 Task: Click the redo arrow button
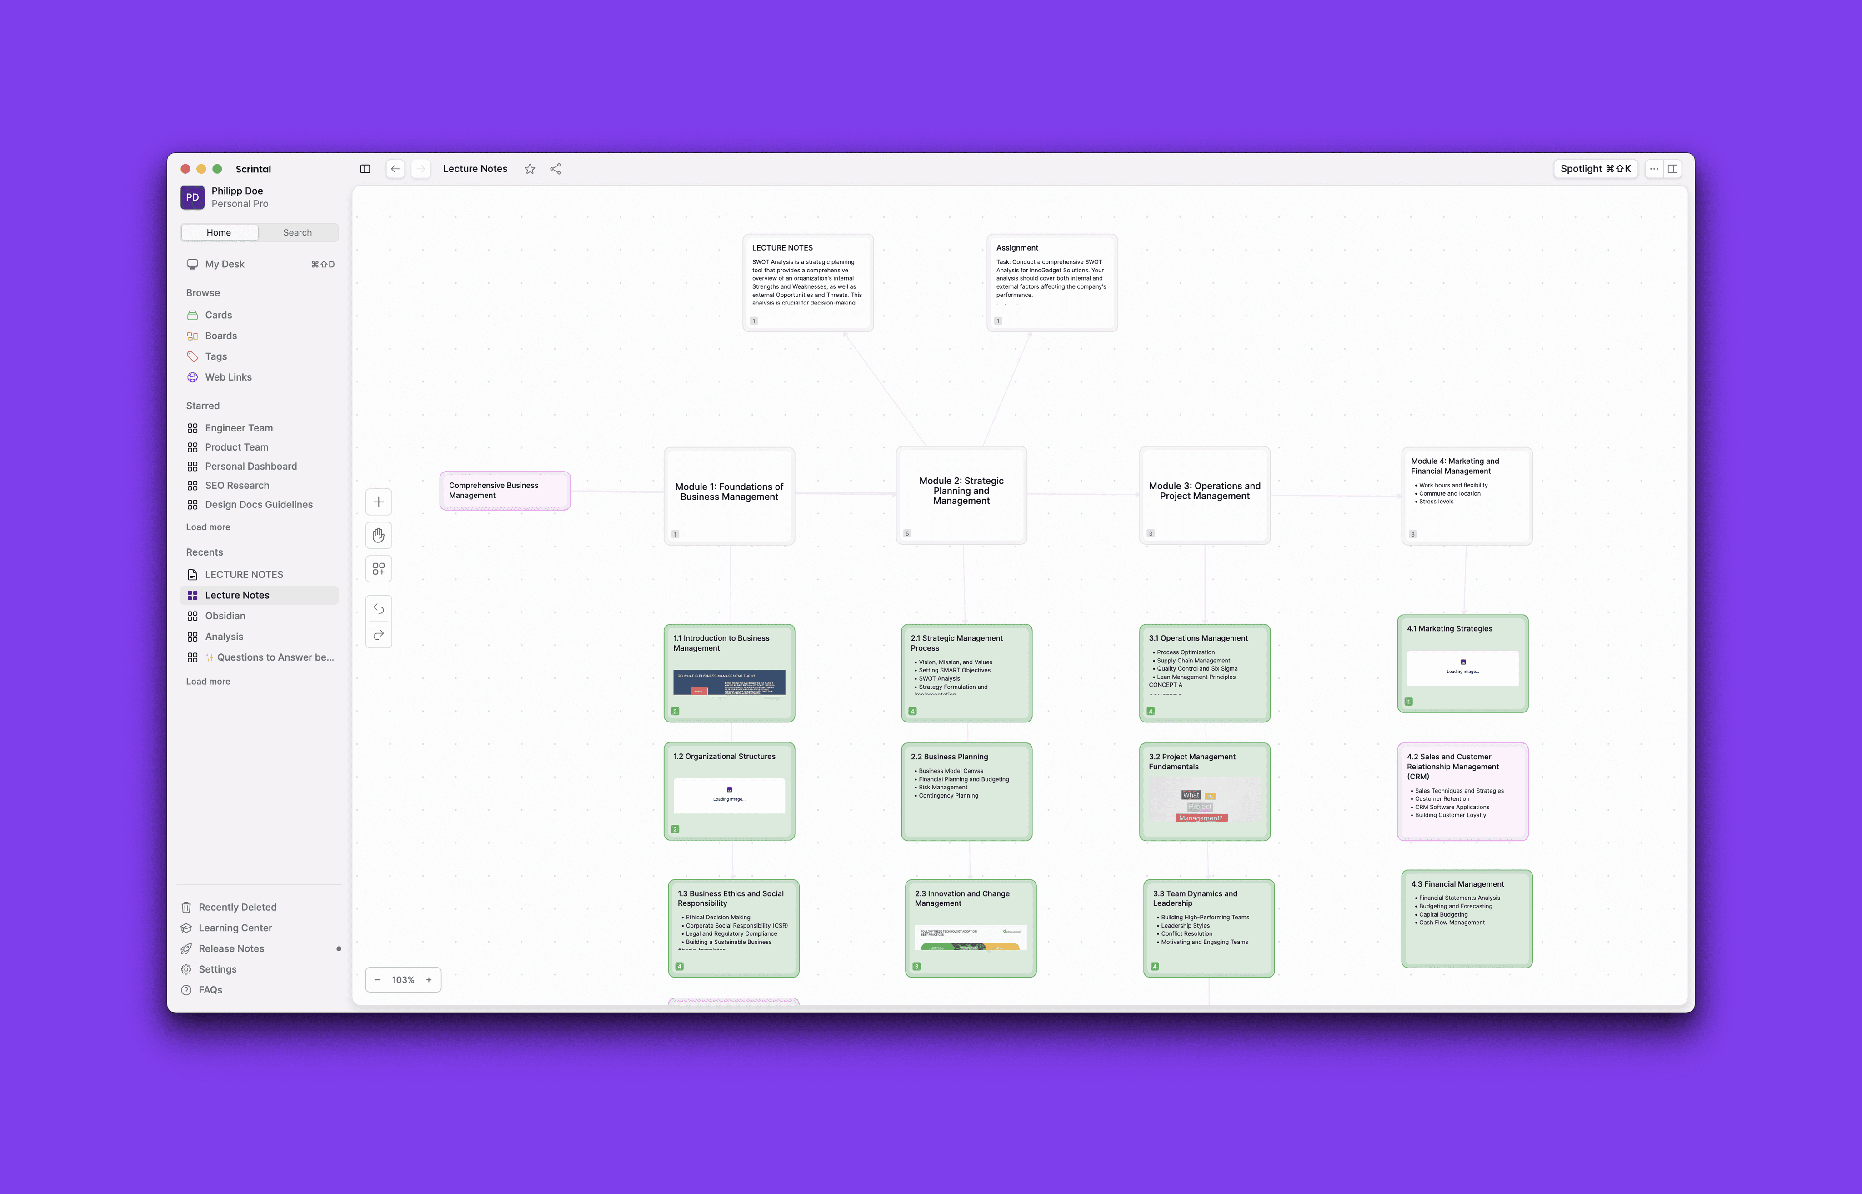coord(378,635)
